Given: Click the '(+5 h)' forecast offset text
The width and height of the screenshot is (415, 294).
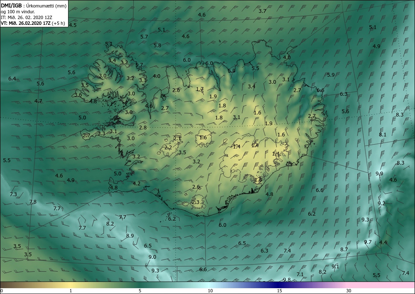Looking at the screenshot, I should coord(58,23).
